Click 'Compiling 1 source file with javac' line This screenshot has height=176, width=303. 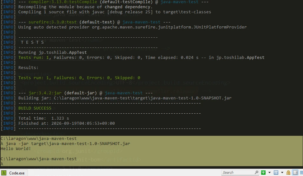click(x=115, y=12)
